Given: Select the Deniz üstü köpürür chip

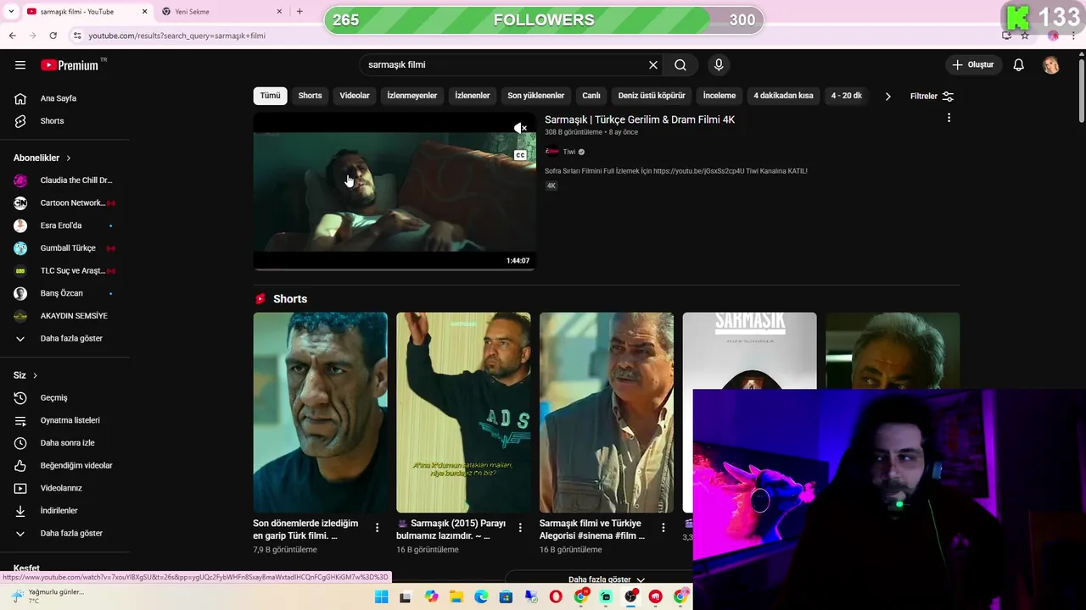Looking at the screenshot, I should 652,96.
